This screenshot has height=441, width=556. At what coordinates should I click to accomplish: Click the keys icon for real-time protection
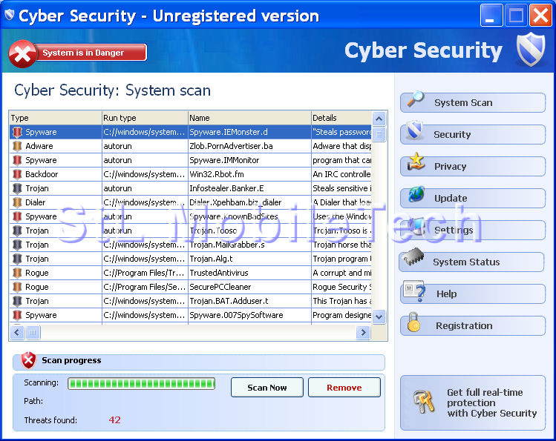pyautogui.click(x=424, y=402)
